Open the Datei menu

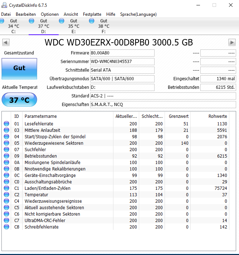coord(6,14)
